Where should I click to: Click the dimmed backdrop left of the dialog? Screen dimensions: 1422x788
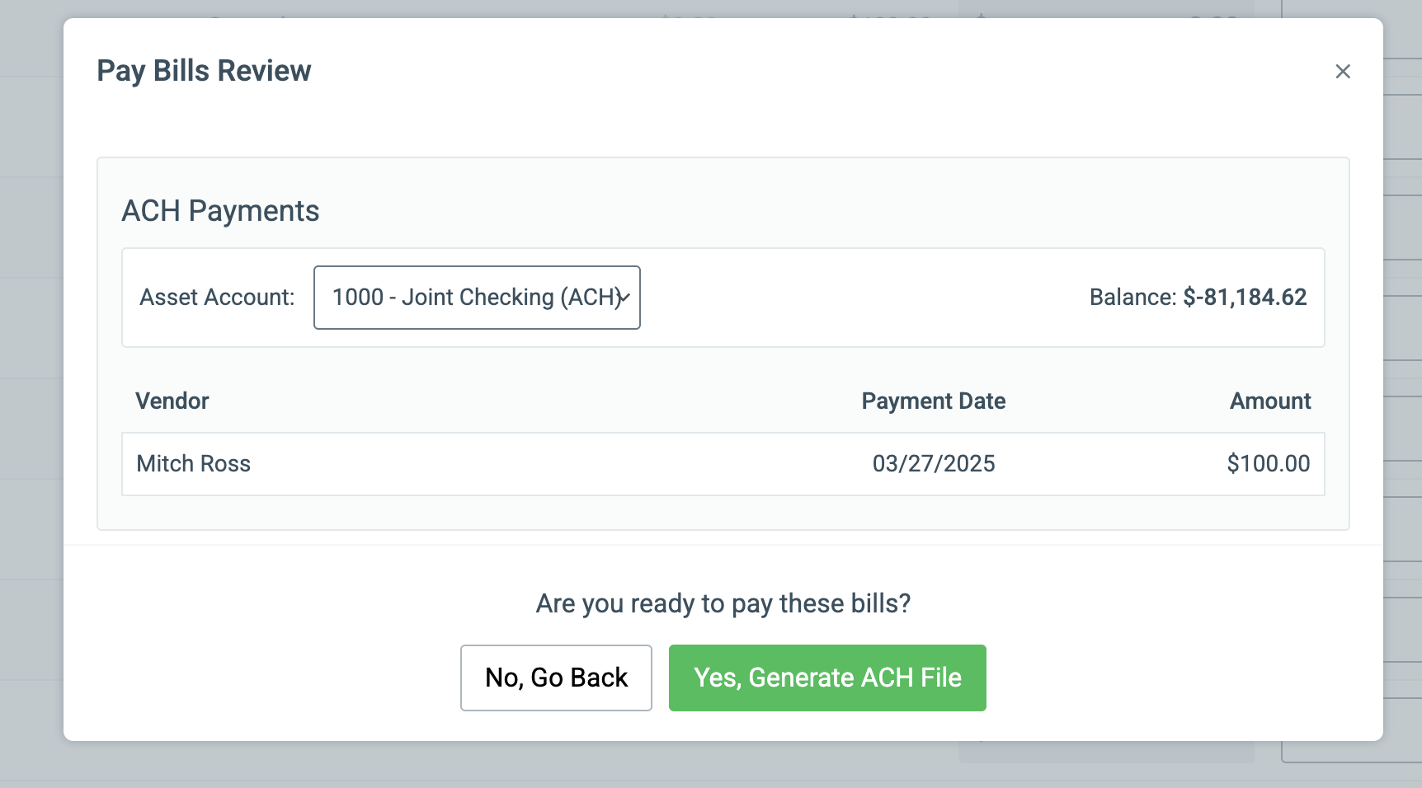tap(31, 394)
